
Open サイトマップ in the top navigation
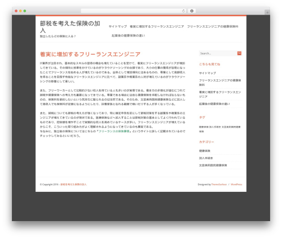coord(118,26)
